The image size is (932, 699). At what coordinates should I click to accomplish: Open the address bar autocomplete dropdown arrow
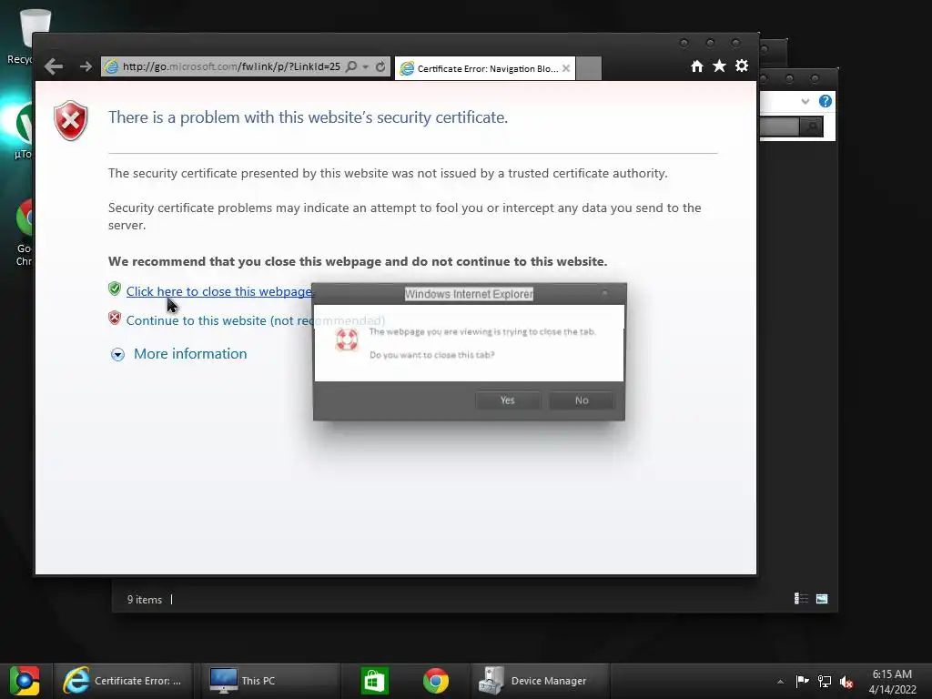[x=366, y=66]
